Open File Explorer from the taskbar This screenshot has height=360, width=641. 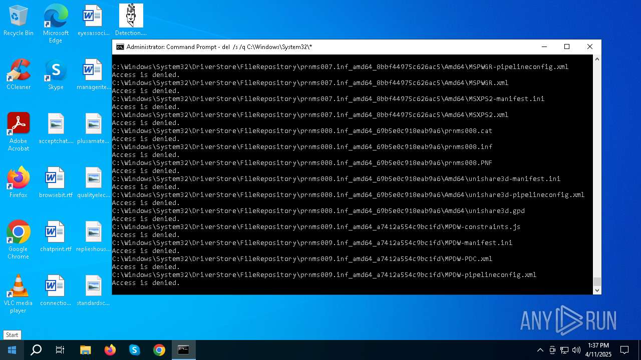point(86,350)
